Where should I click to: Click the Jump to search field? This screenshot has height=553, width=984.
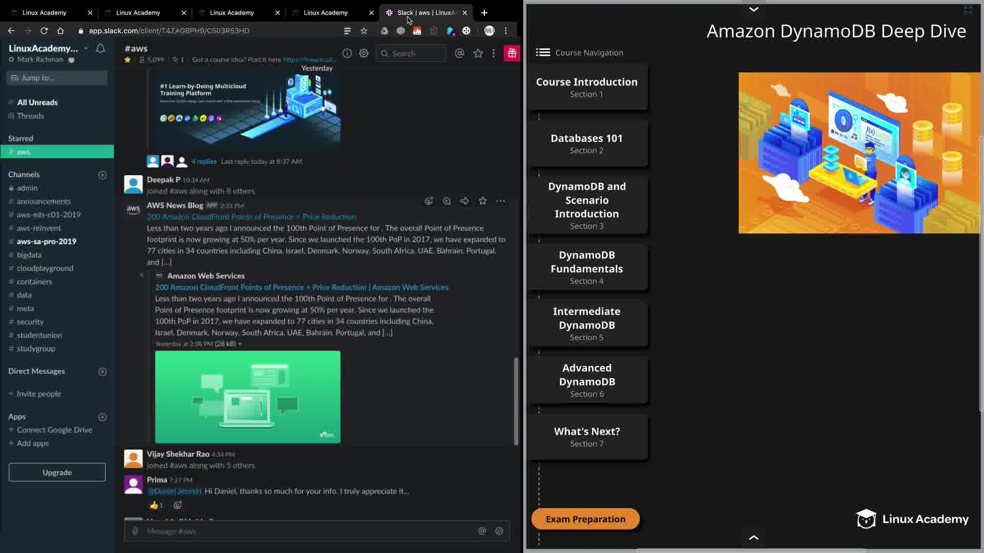[57, 78]
